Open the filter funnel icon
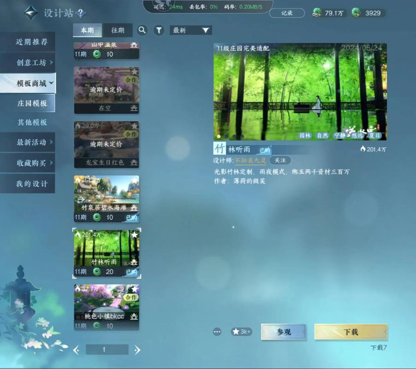The height and width of the screenshot is (369, 416). pyautogui.click(x=159, y=30)
